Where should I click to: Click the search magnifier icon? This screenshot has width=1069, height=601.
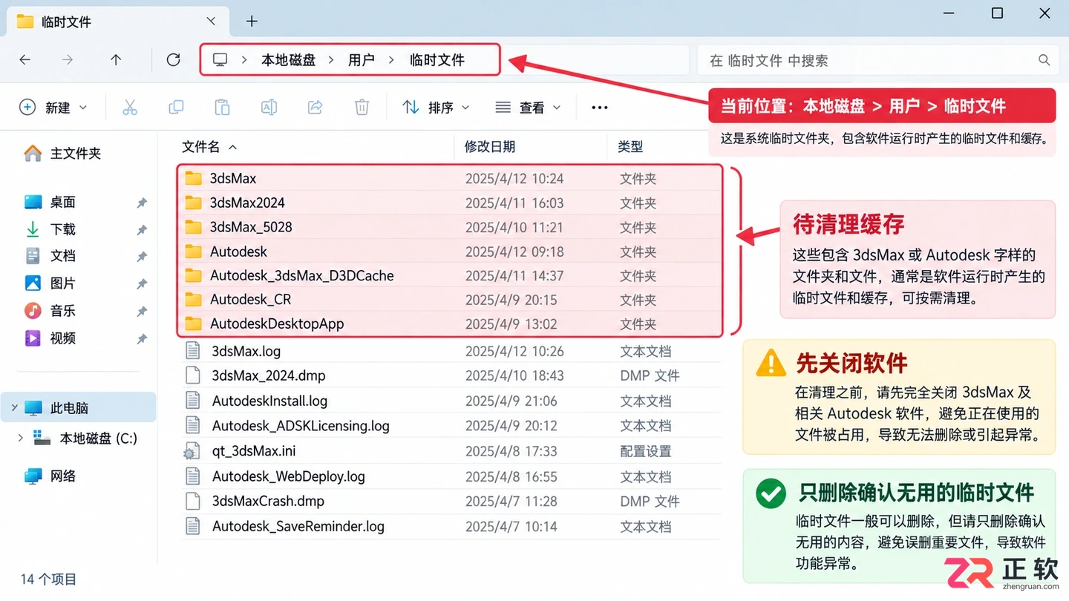(1044, 60)
